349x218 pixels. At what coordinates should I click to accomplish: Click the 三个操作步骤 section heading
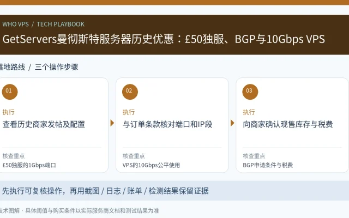(57, 67)
